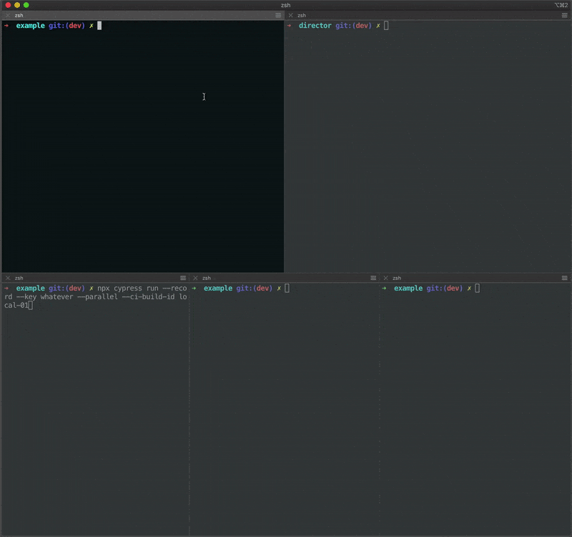This screenshot has width=572, height=537.
Task: Click '--parallel' in the cypress command
Action: coord(98,297)
